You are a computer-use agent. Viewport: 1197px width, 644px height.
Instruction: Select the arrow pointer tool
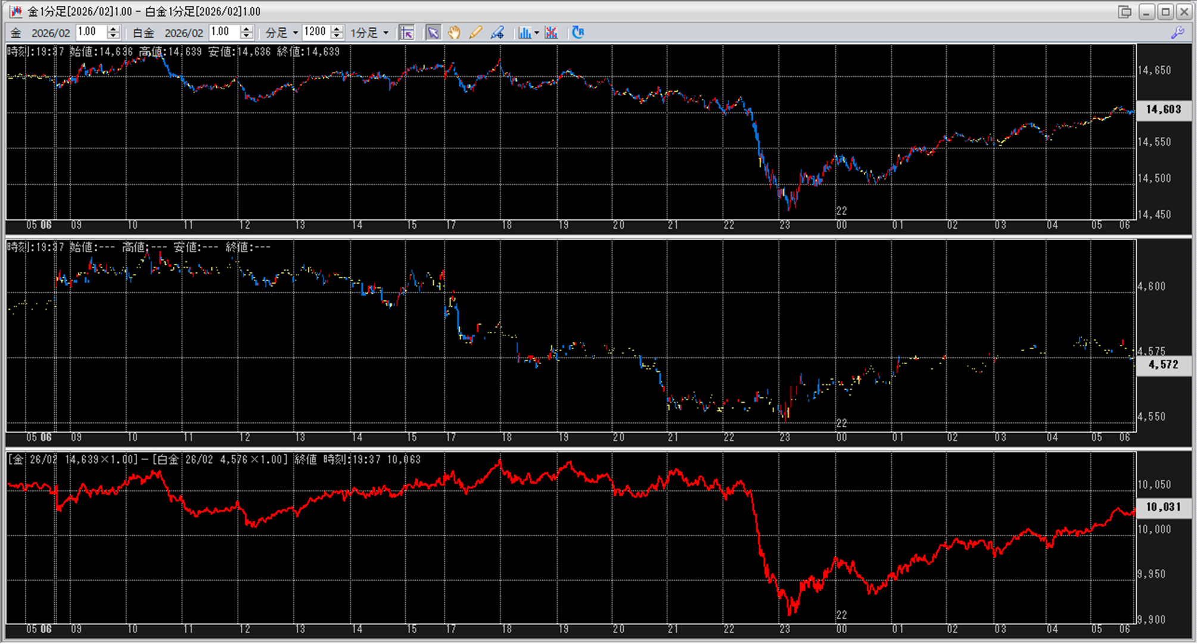[433, 32]
